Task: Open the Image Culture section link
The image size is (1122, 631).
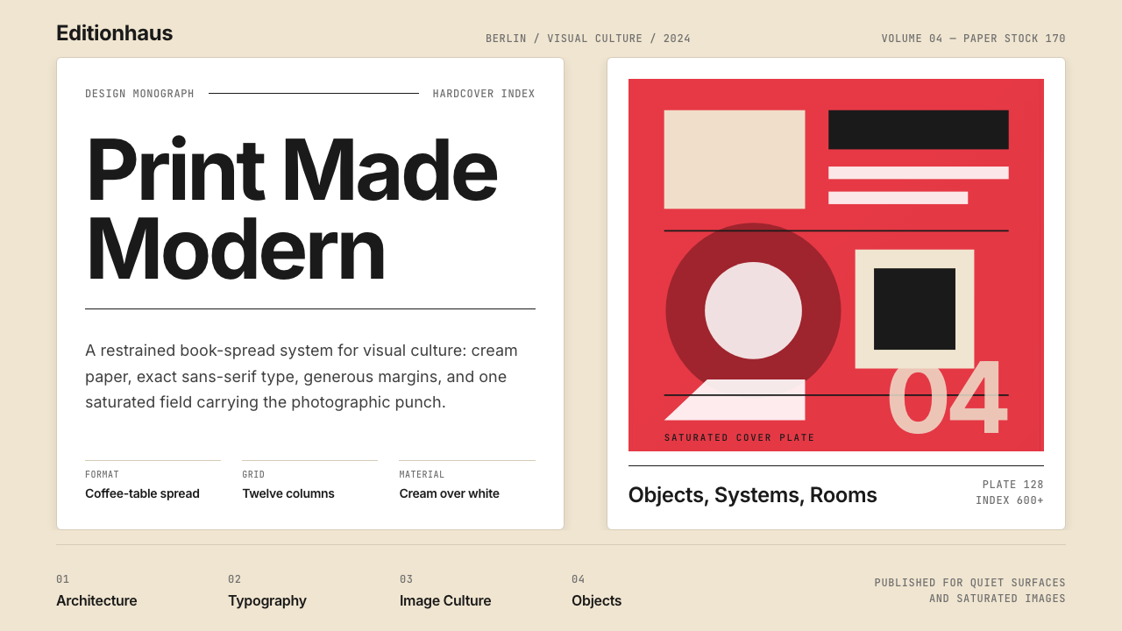Action: click(445, 601)
